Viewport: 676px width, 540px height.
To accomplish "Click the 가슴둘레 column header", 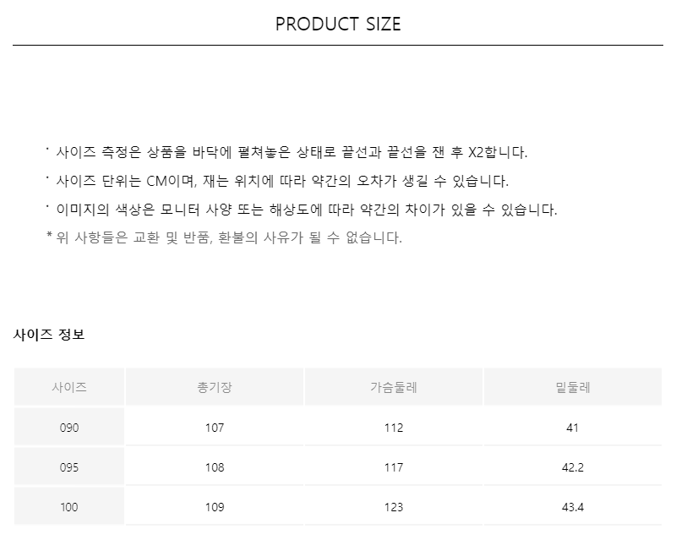I will pyautogui.click(x=394, y=387).
